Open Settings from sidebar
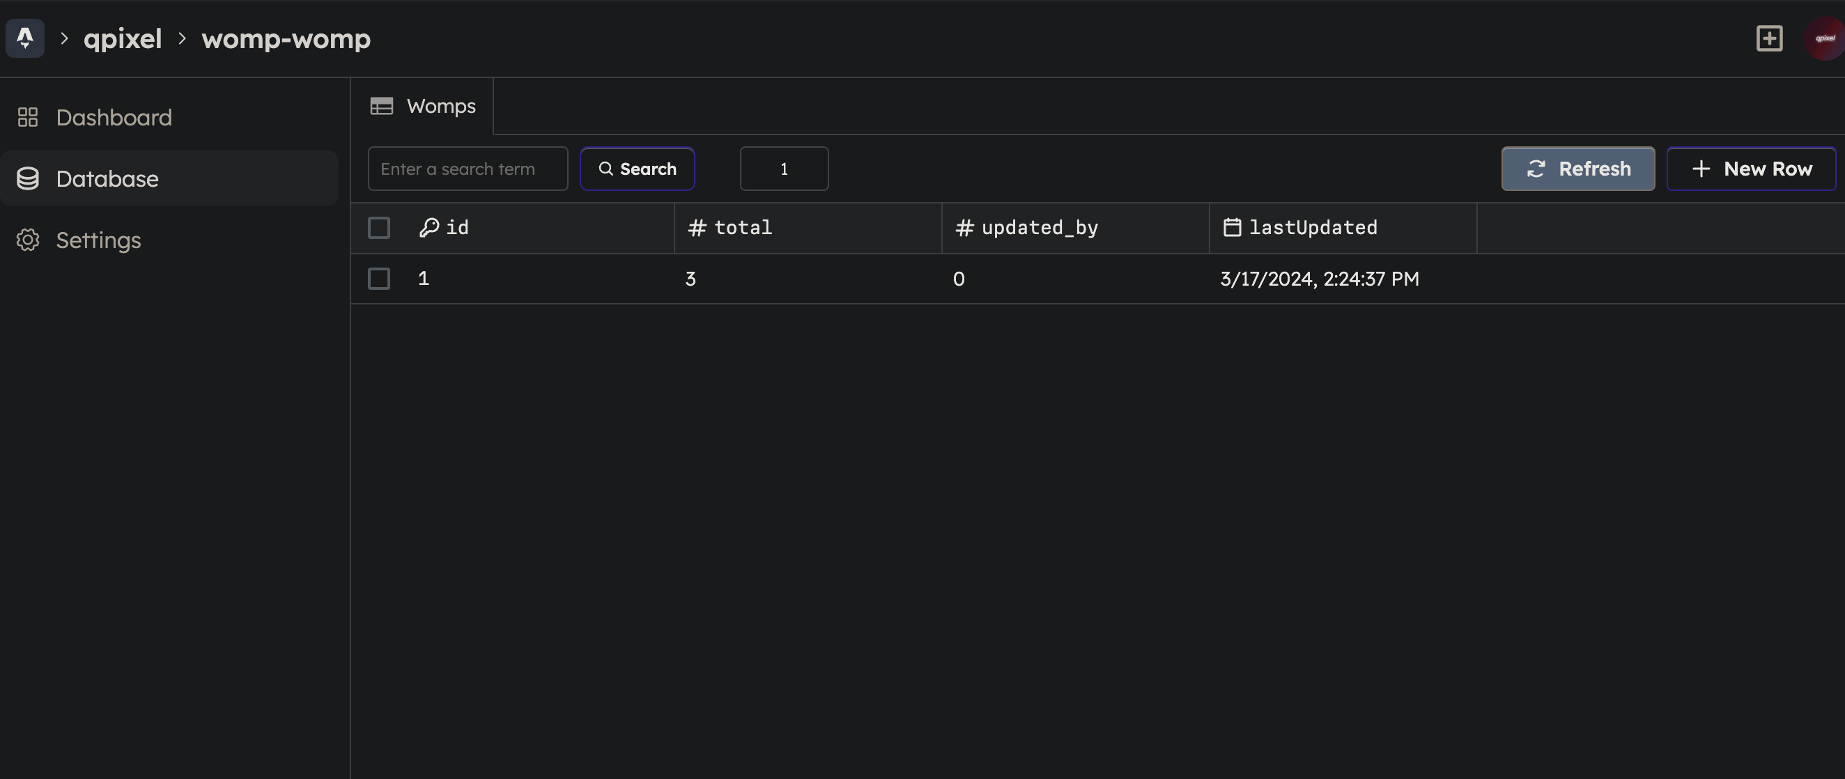The height and width of the screenshot is (779, 1845). click(x=169, y=240)
